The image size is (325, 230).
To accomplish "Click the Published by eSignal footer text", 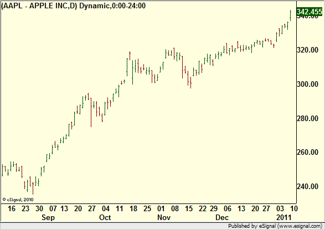I will pos(275,226).
